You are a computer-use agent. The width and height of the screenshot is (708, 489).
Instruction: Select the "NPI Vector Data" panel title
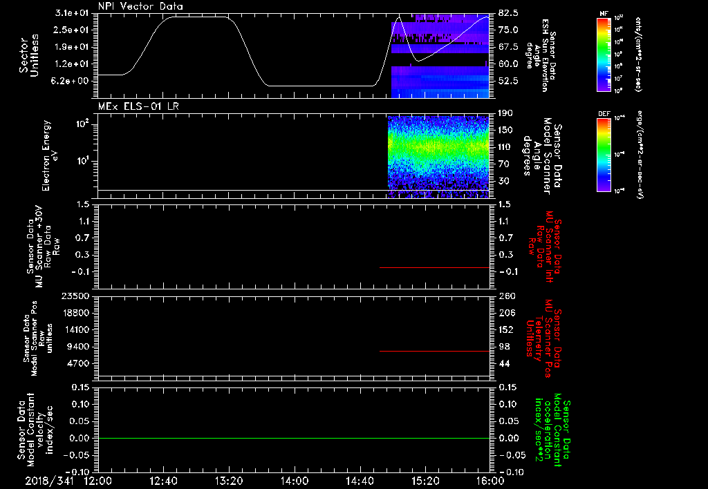click(140, 6)
